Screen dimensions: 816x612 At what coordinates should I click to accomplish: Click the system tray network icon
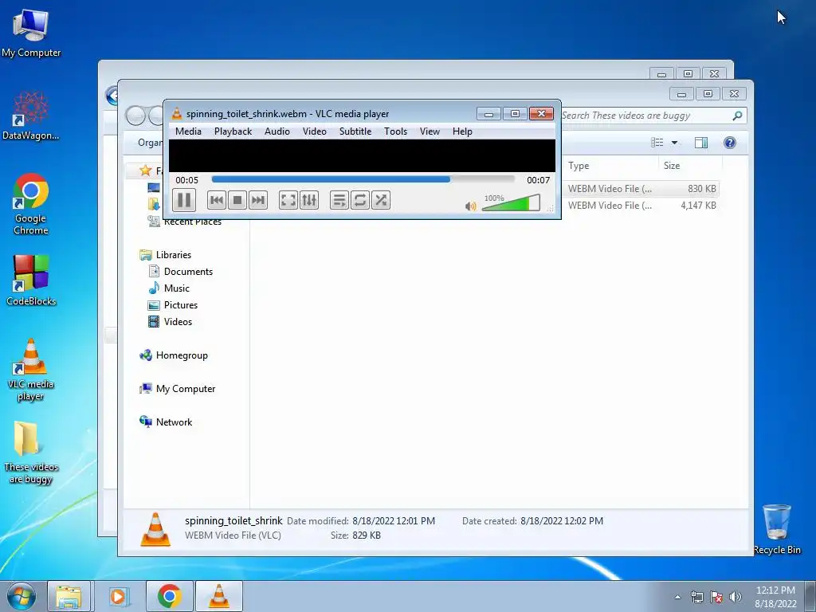click(696, 597)
